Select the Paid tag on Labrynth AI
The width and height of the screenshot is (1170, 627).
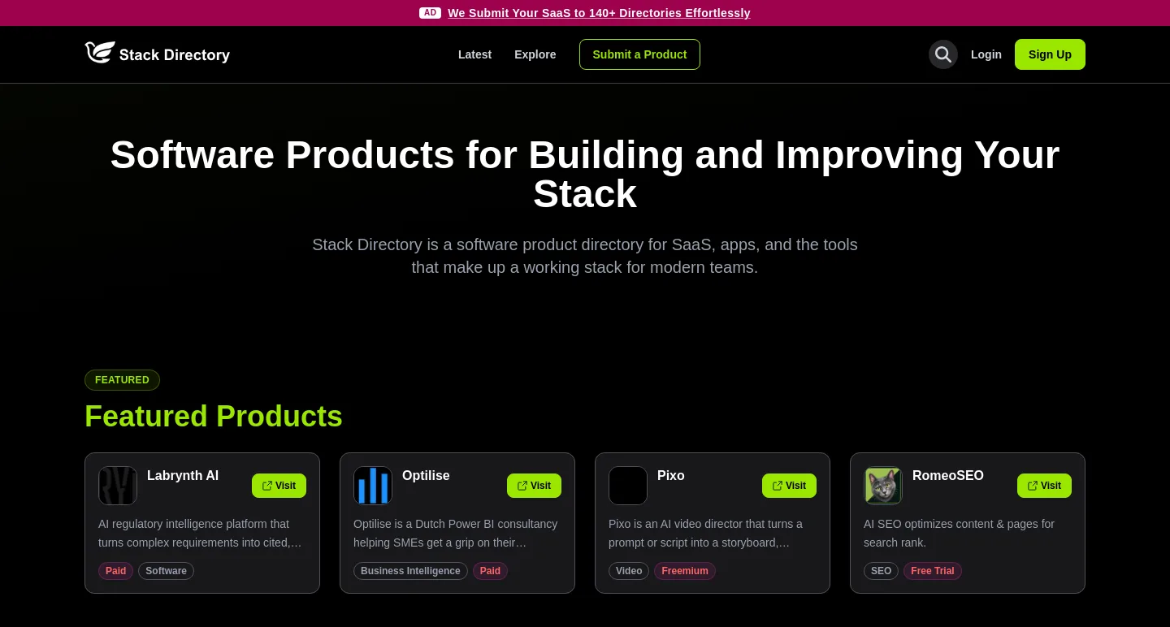(116, 571)
